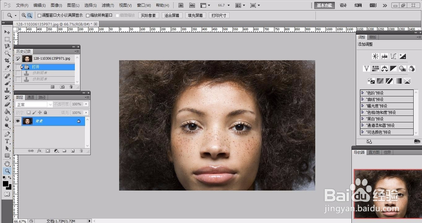Create new snapshot in the History panel
The height and width of the screenshot is (223, 422).
point(62,87)
